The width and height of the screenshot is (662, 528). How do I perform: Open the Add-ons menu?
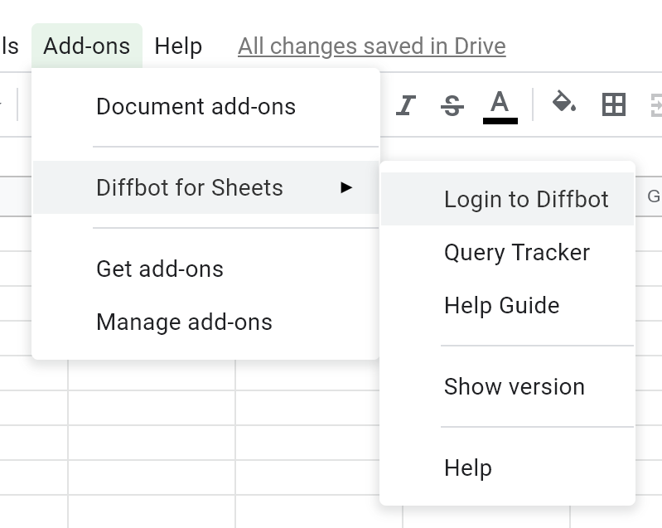[x=87, y=46]
